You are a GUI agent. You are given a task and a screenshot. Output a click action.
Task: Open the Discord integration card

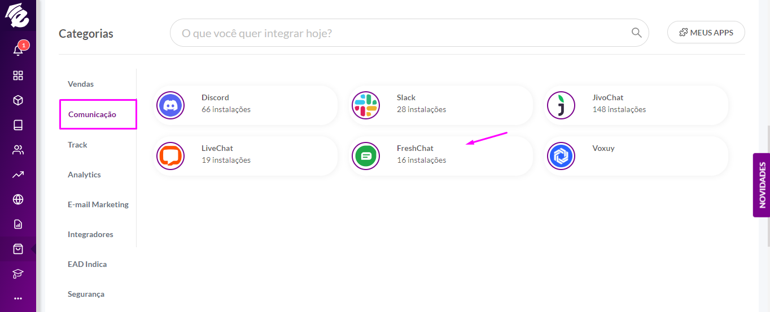(x=246, y=105)
